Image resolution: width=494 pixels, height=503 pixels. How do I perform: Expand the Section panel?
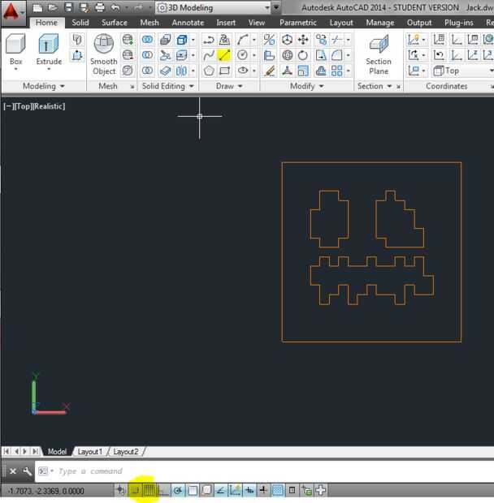[x=375, y=86]
